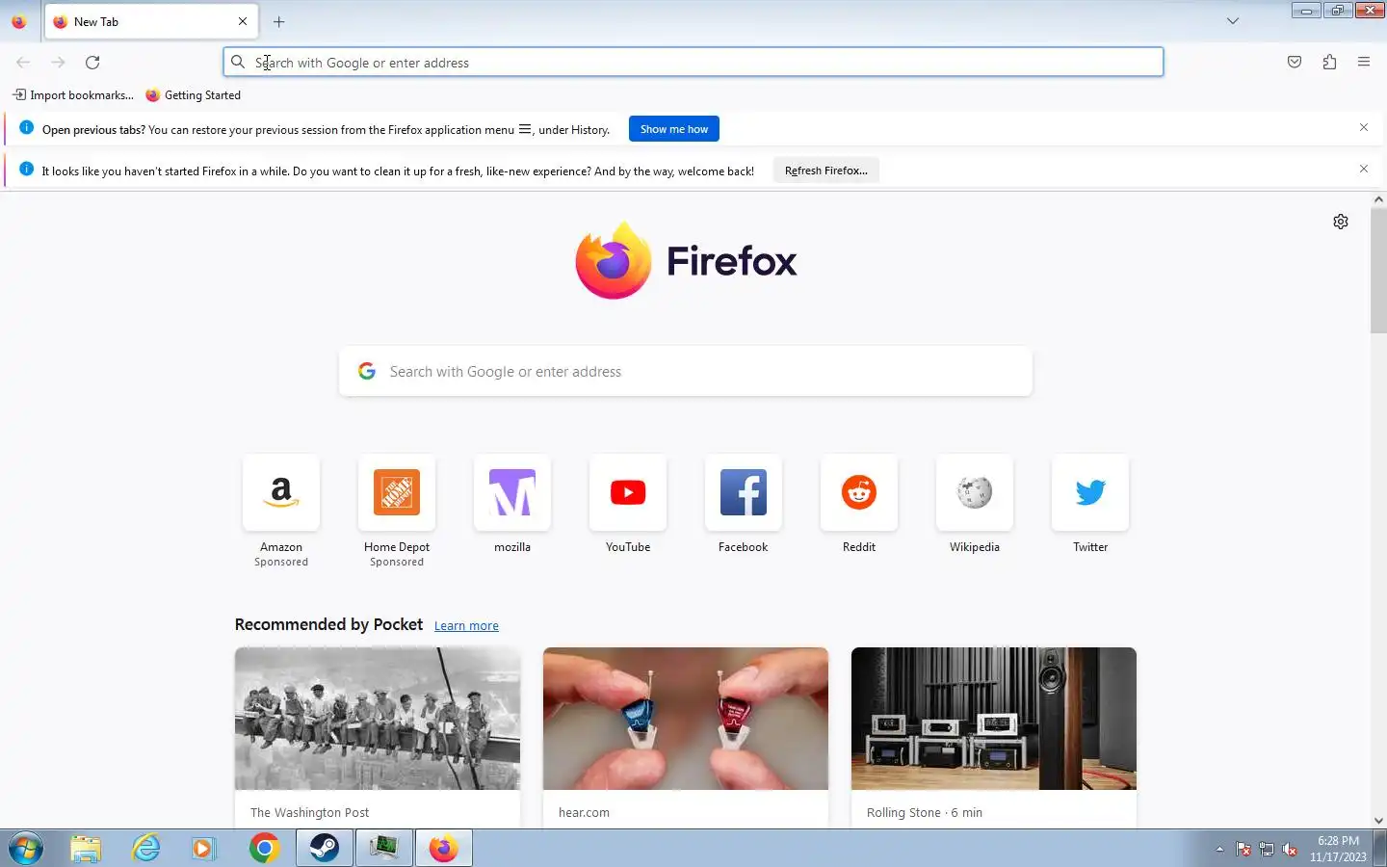The height and width of the screenshot is (867, 1387).
Task: Open Windows Explorer from the taskbar
Action: 86,849
